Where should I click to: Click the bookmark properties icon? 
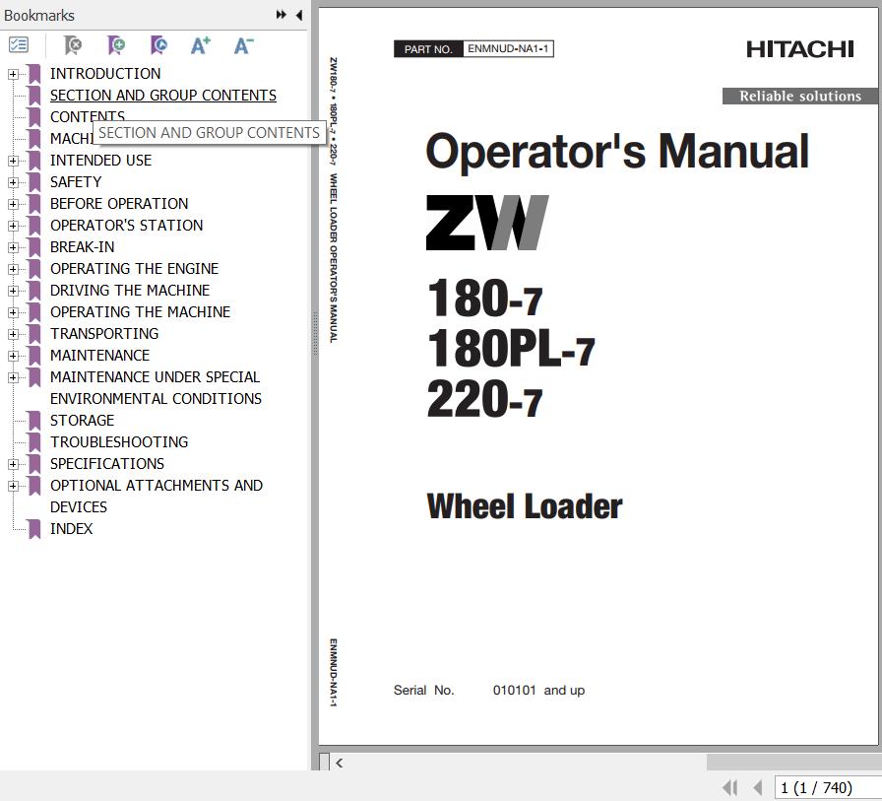tap(158, 45)
